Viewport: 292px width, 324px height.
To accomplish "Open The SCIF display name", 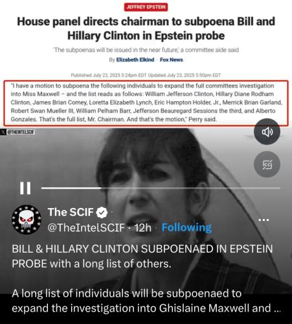I will click(71, 212).
